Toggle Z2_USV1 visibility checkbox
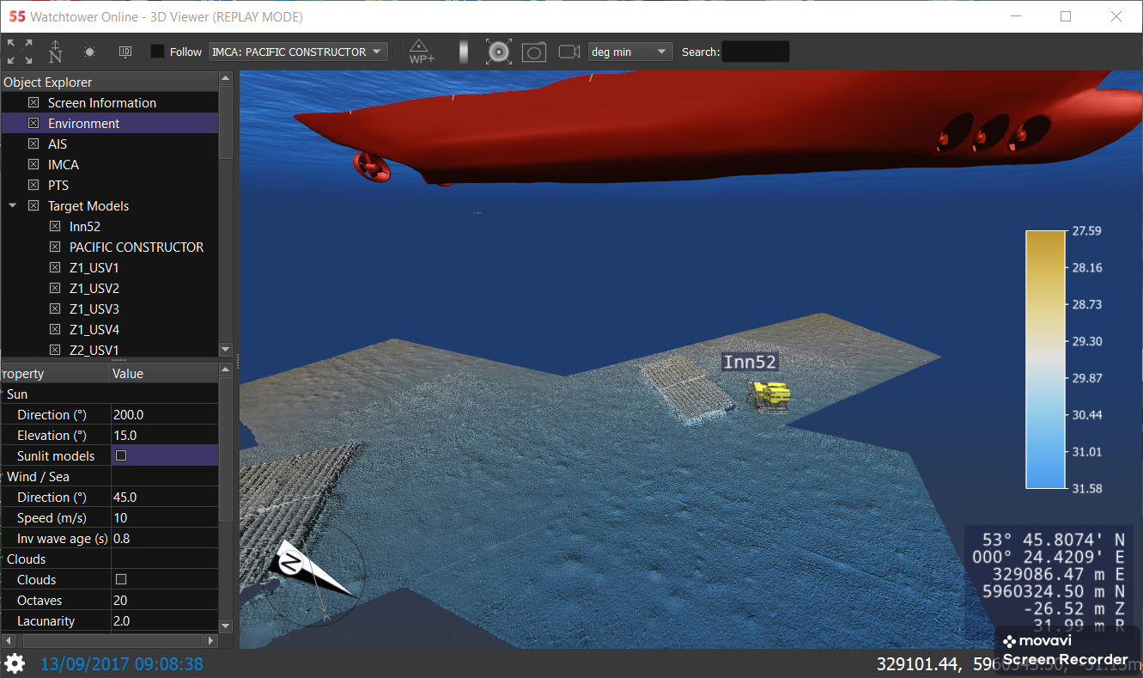 [55, 350]
